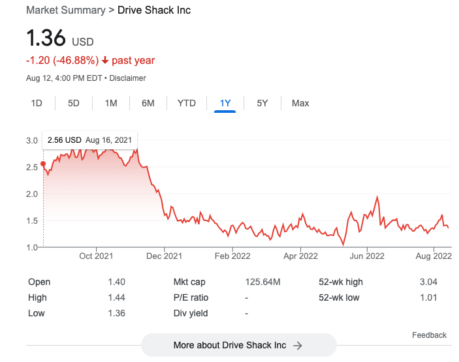Show the Max time range chart

(x=300, y=103)
